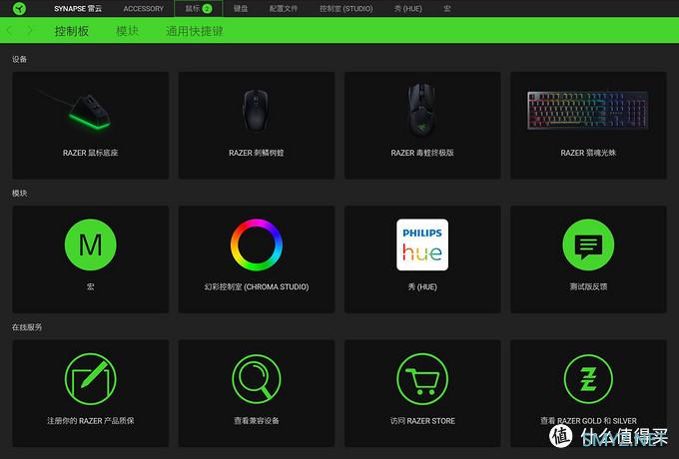Open 访问 RAZER STORE link
The height and width of the screenshot is (459, 679).
point(422,420)
